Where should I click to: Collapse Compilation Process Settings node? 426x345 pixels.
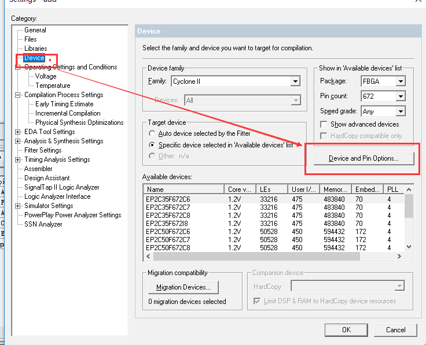coord(18,95)
